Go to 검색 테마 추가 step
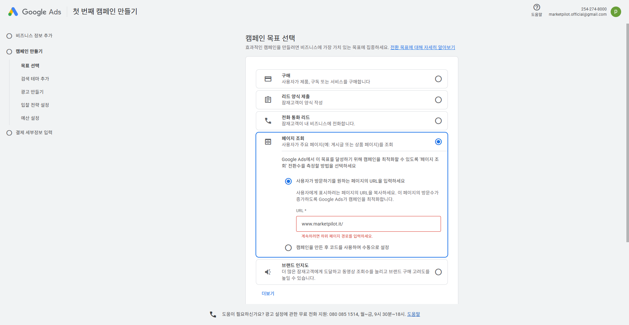The width and height of the screenshot is (629, 325). tap(35, 79)
